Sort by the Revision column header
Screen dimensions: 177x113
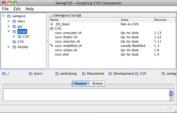click(x=164, y=20)
